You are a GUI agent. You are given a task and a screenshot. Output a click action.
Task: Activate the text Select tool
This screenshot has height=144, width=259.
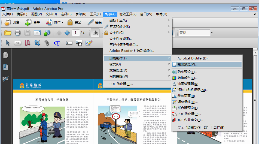pos(95,33)
